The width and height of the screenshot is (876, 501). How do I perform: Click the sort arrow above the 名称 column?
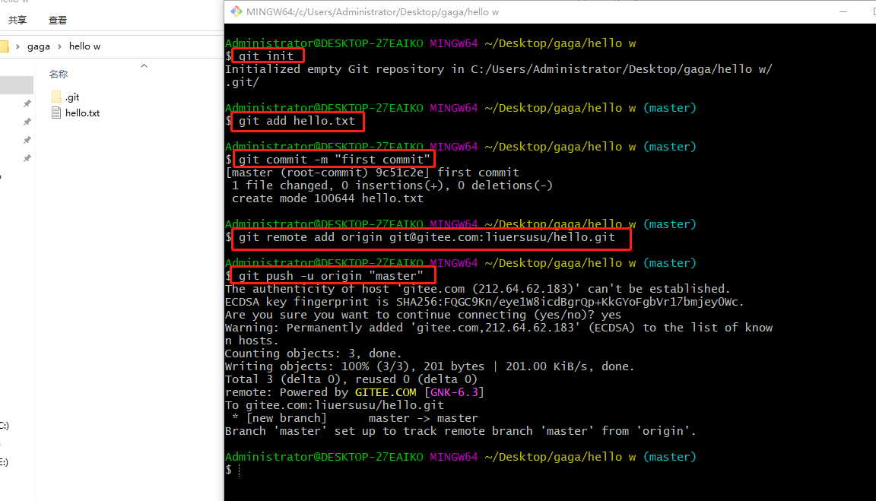[x=144, y=66]
